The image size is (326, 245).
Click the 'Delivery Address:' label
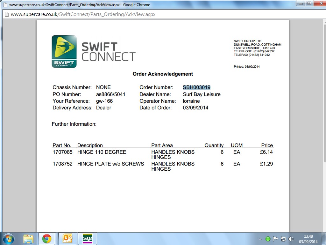click(73, 108)
